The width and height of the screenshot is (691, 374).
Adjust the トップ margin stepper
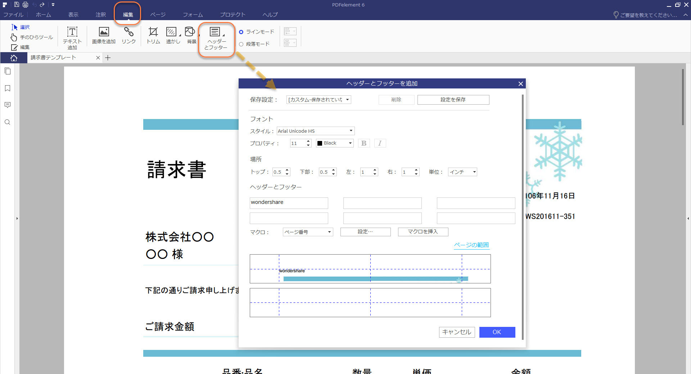pyautogui.click(x=287, y=172)
